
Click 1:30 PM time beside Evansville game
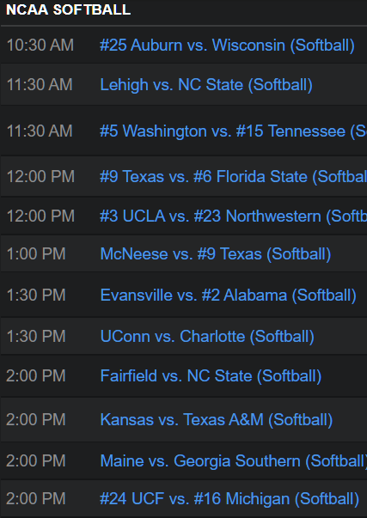click(x=36, y=296)
